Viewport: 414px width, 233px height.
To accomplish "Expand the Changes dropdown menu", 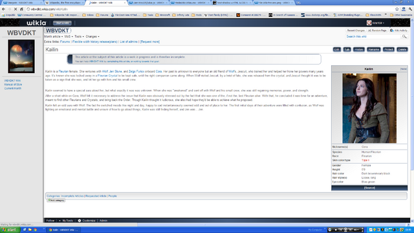I will point(93,36).
